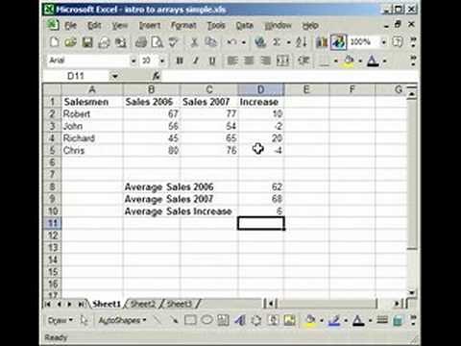461x346 pixels.
Task: Open the Zoom percentage dropdown
Action: (384, 42)
